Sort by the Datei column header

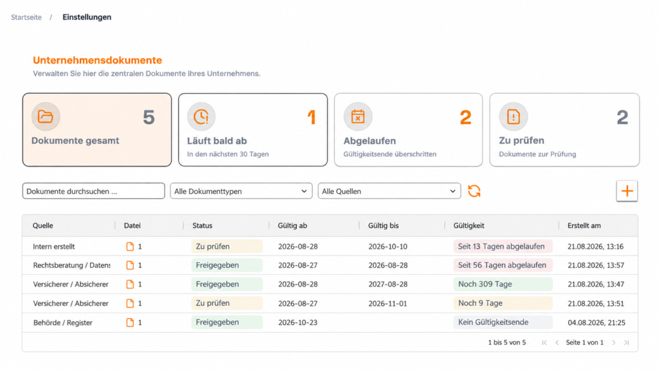point(132,225)
